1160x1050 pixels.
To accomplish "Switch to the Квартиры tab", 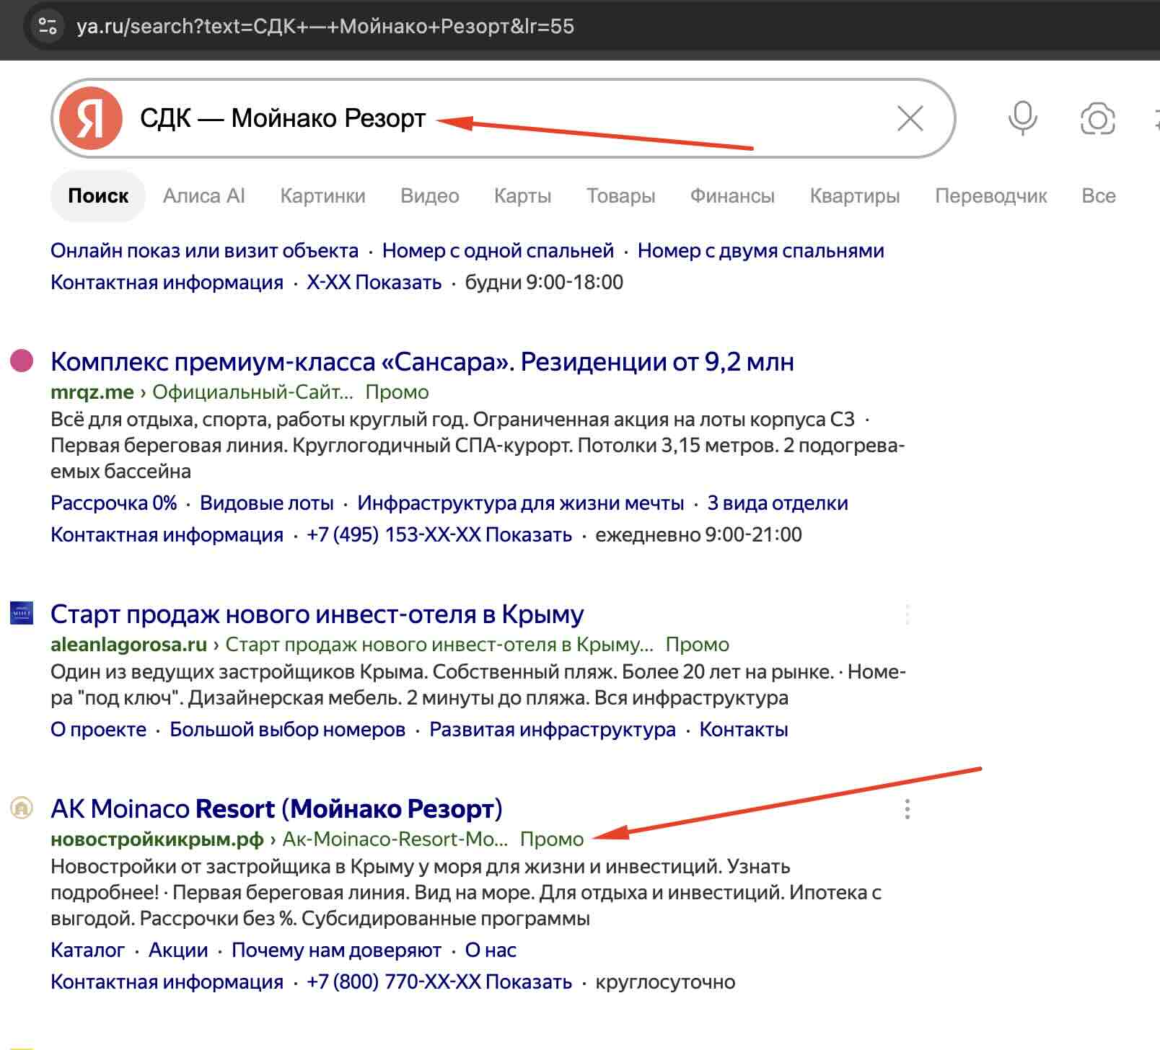I will click(x=855, y=196).
